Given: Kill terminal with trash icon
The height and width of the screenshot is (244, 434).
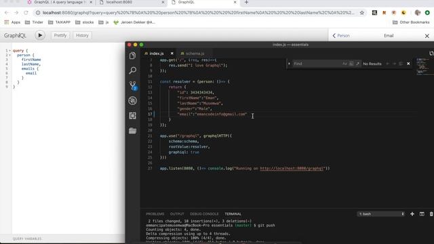Looking at the screenshot, I should pos(431,214).
